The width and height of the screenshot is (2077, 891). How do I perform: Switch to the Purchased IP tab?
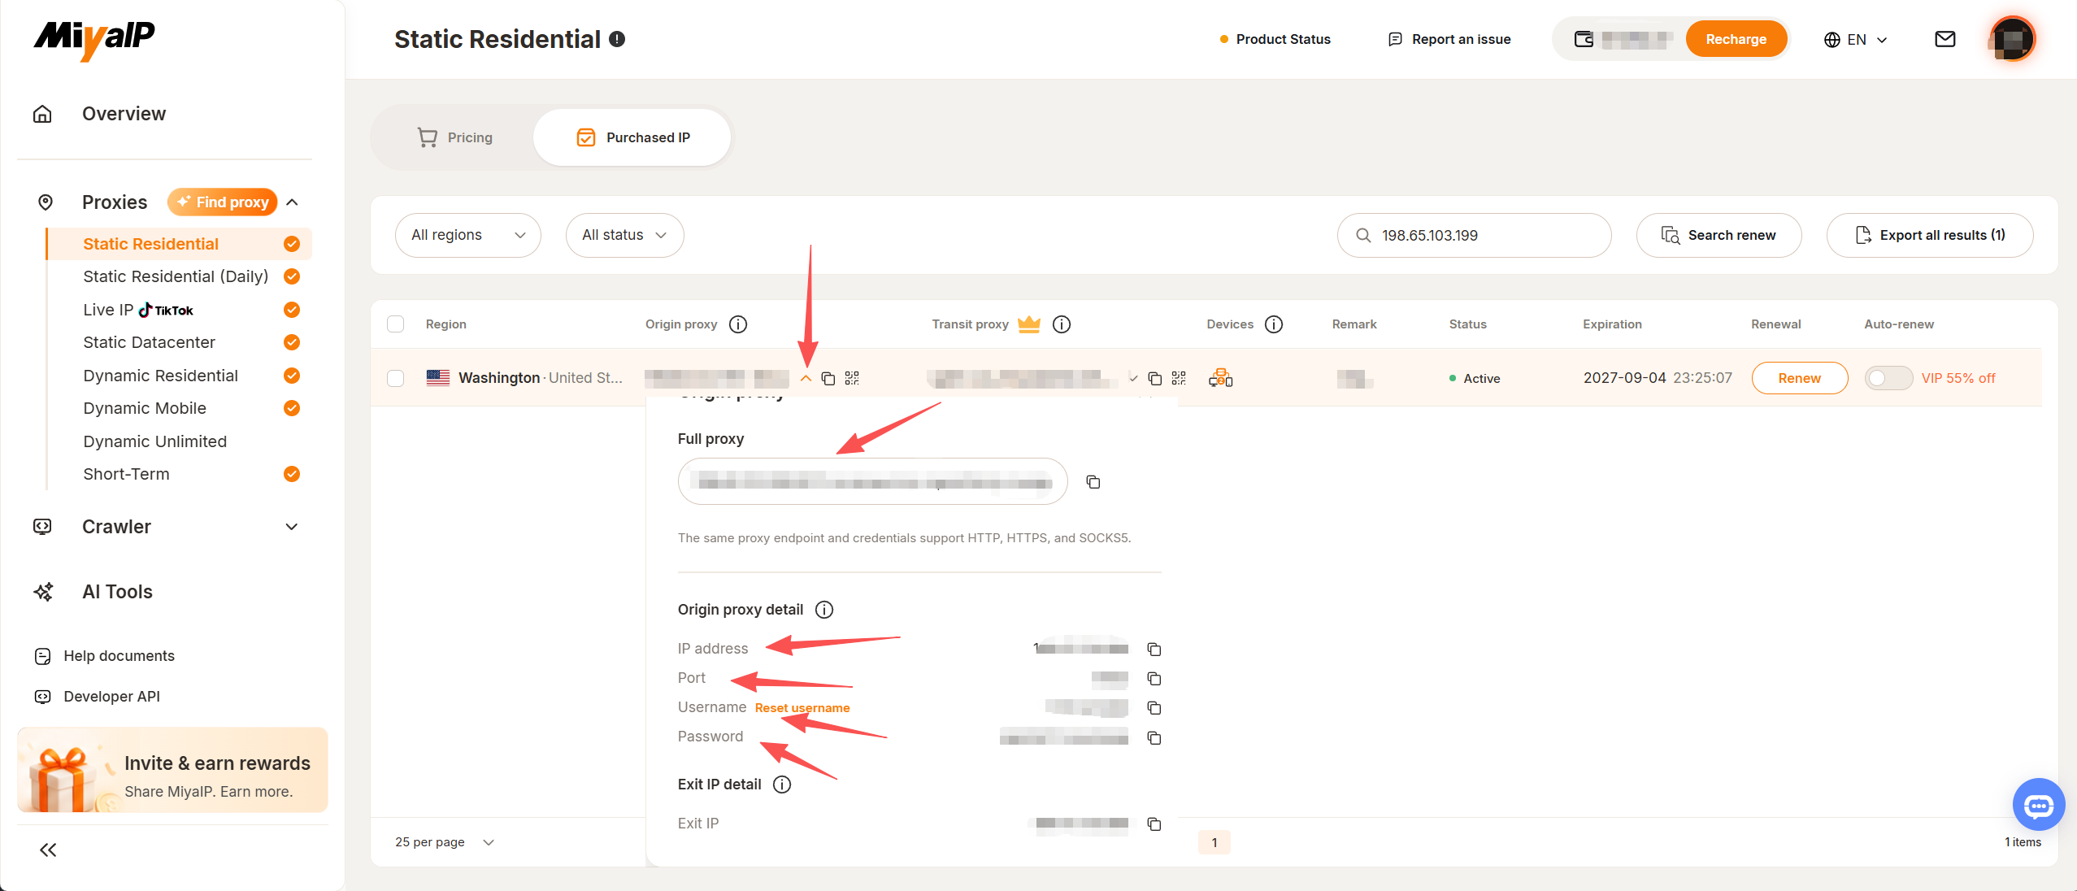[x=632, y=137]
